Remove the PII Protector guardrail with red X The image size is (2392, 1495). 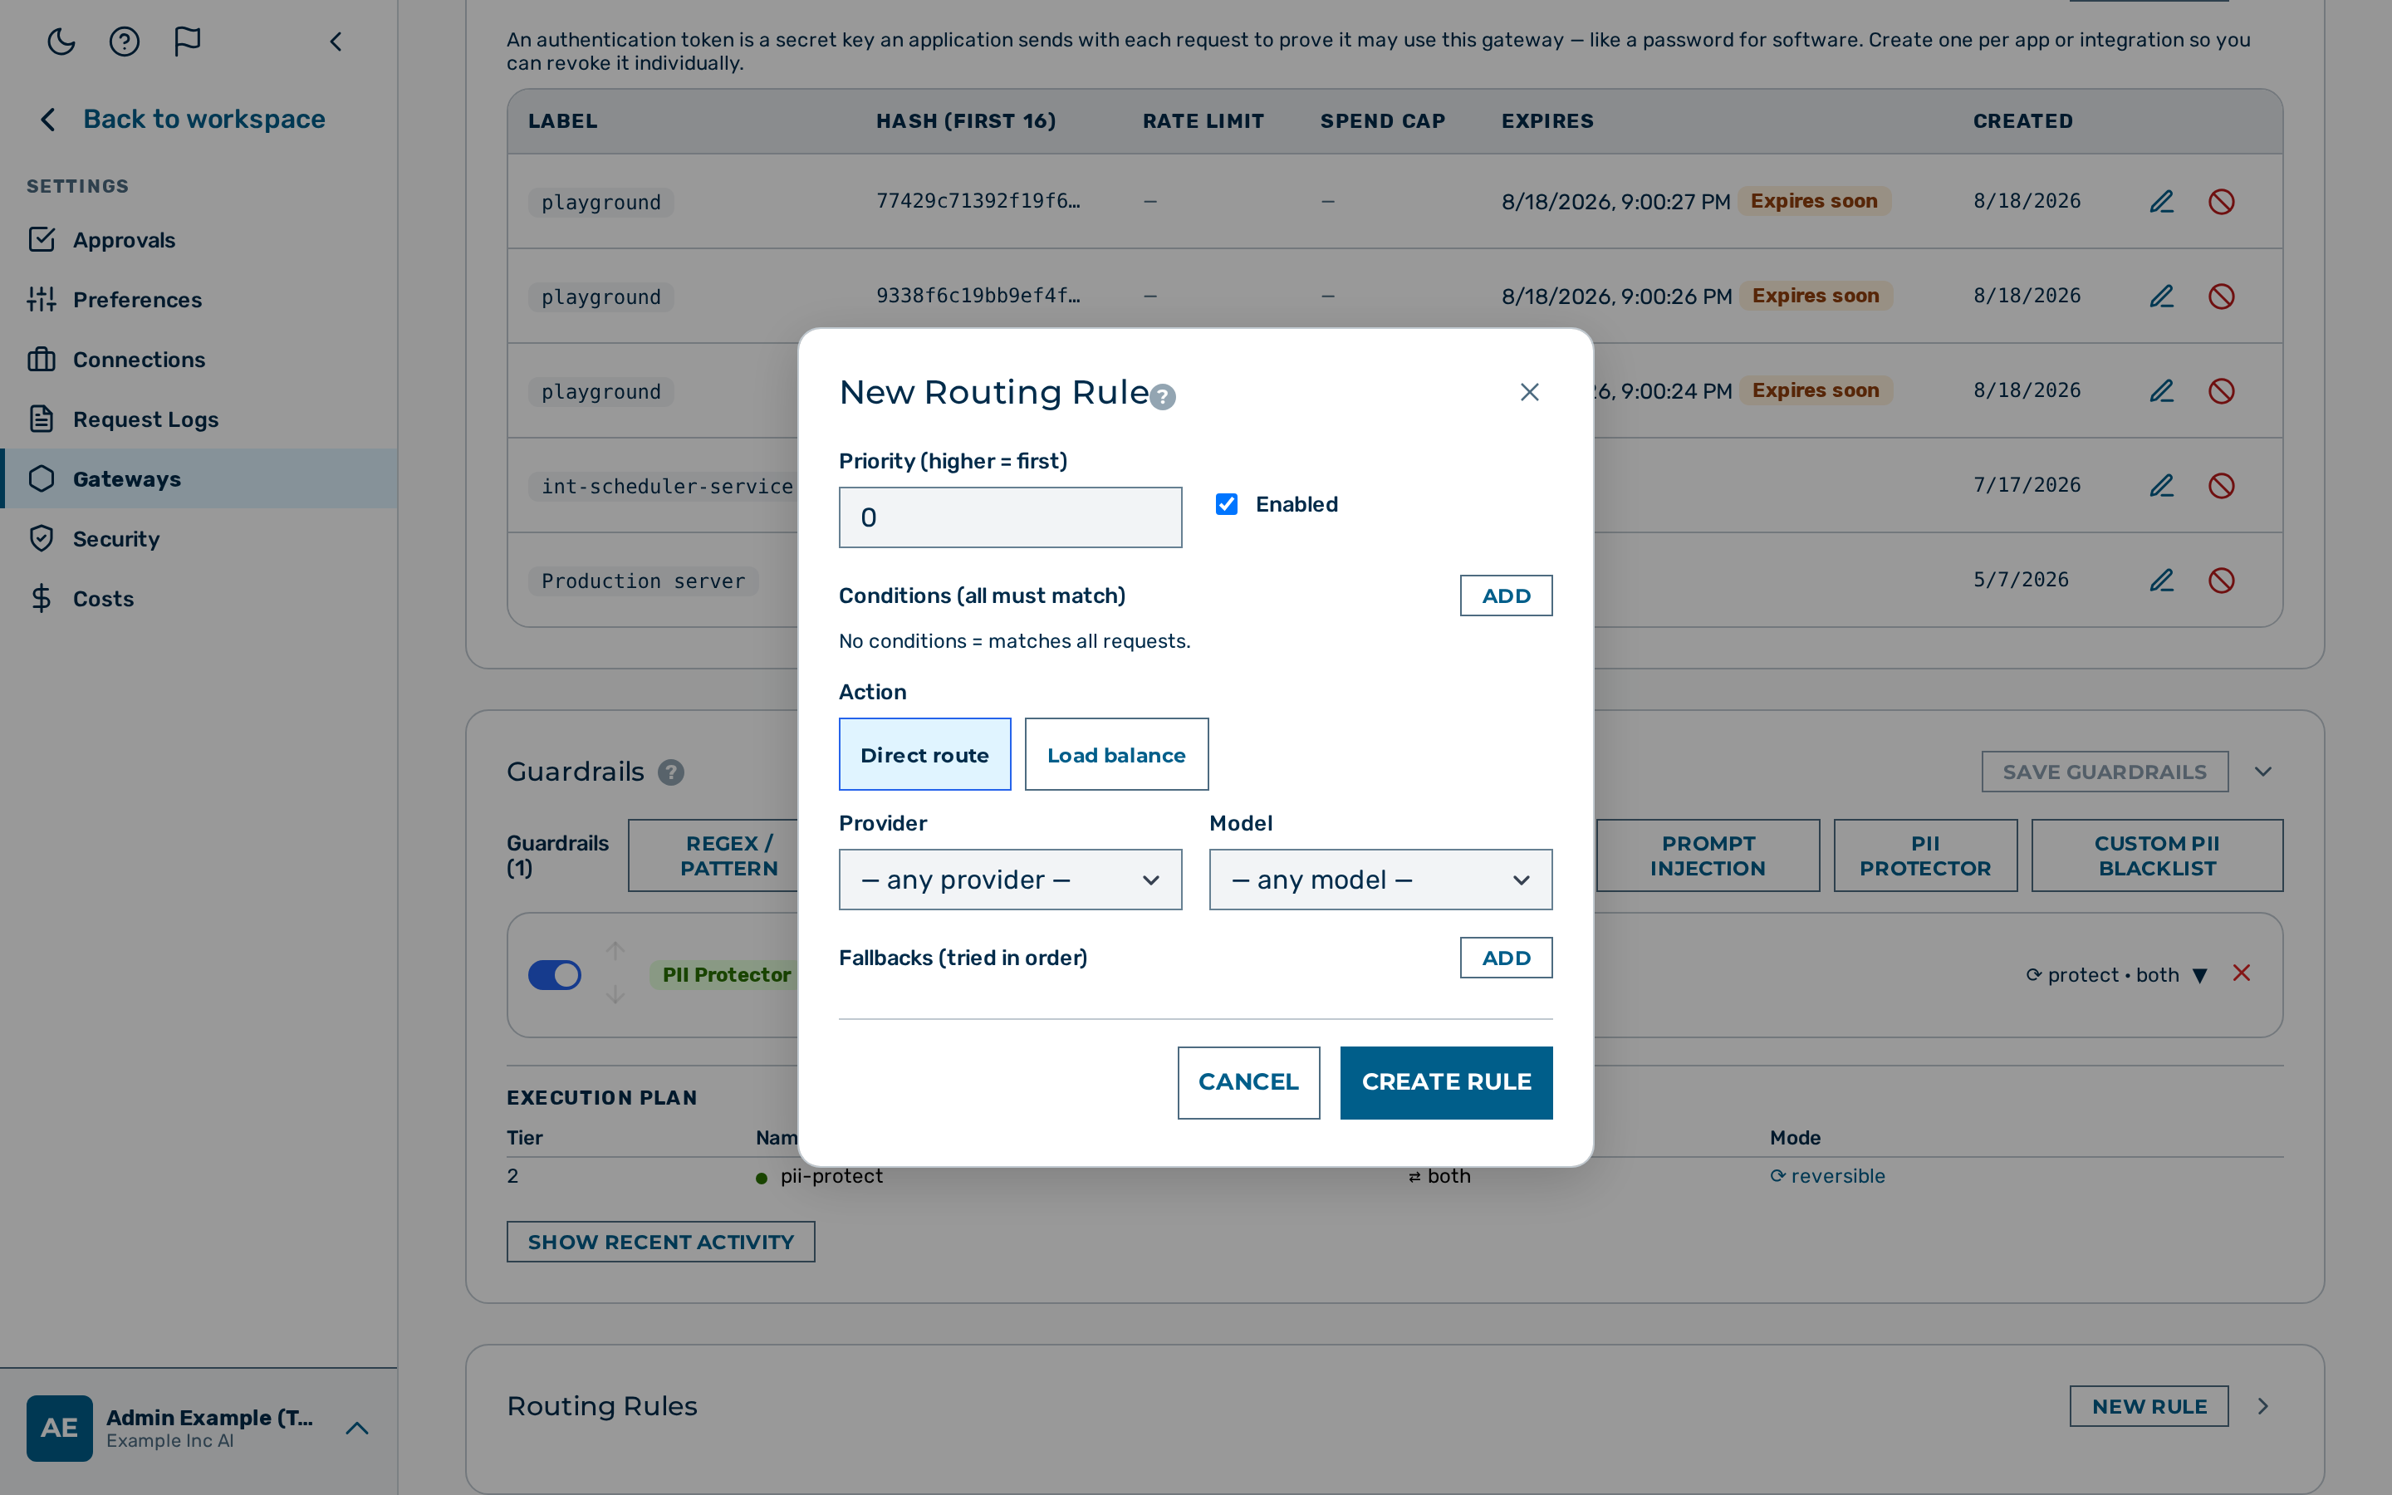coord(2242,974)
